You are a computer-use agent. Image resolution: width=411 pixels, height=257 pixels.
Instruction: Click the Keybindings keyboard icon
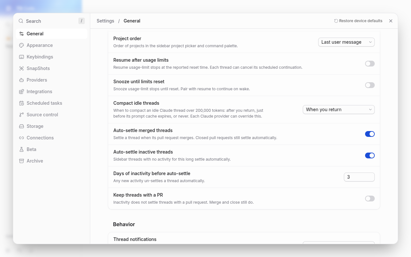coord(22,57)
